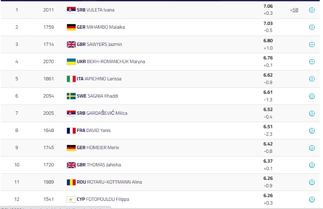Click the Swedish flag beside SAGNIA

pos(71,96)
